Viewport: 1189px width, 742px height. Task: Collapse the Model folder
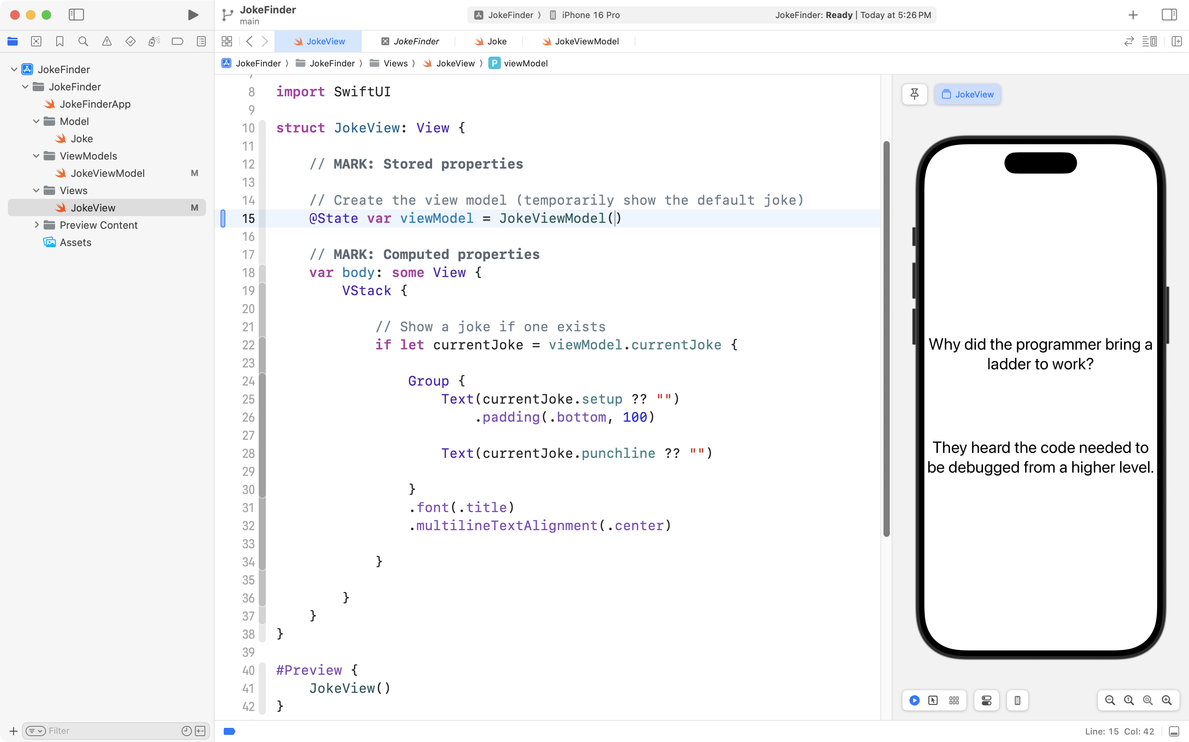click(x=36, y=121)
